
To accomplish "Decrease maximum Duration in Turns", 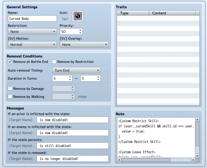I will [98, 80].
